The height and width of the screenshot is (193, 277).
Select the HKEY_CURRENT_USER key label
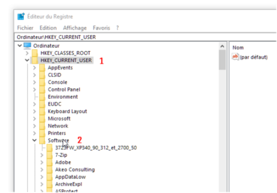[66, 60]
